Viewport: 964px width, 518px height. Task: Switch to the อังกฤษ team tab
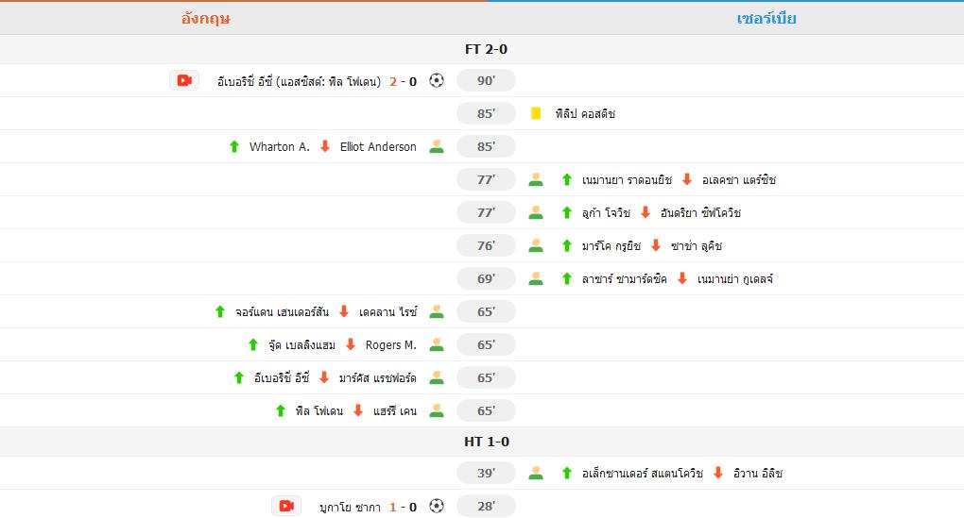(x=205, y=19)
